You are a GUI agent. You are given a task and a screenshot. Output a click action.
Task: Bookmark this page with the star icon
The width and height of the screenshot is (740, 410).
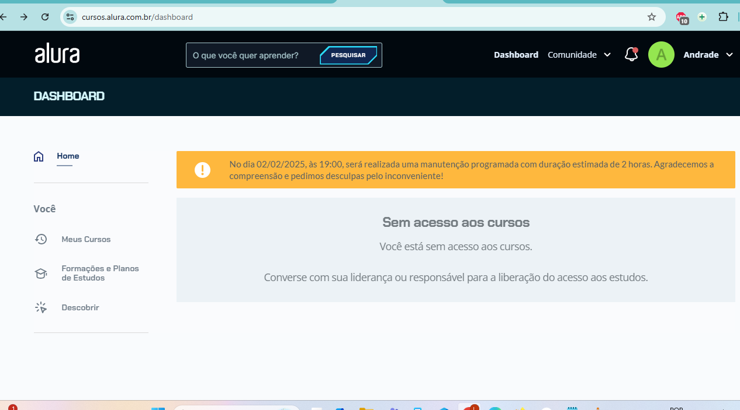652,17
